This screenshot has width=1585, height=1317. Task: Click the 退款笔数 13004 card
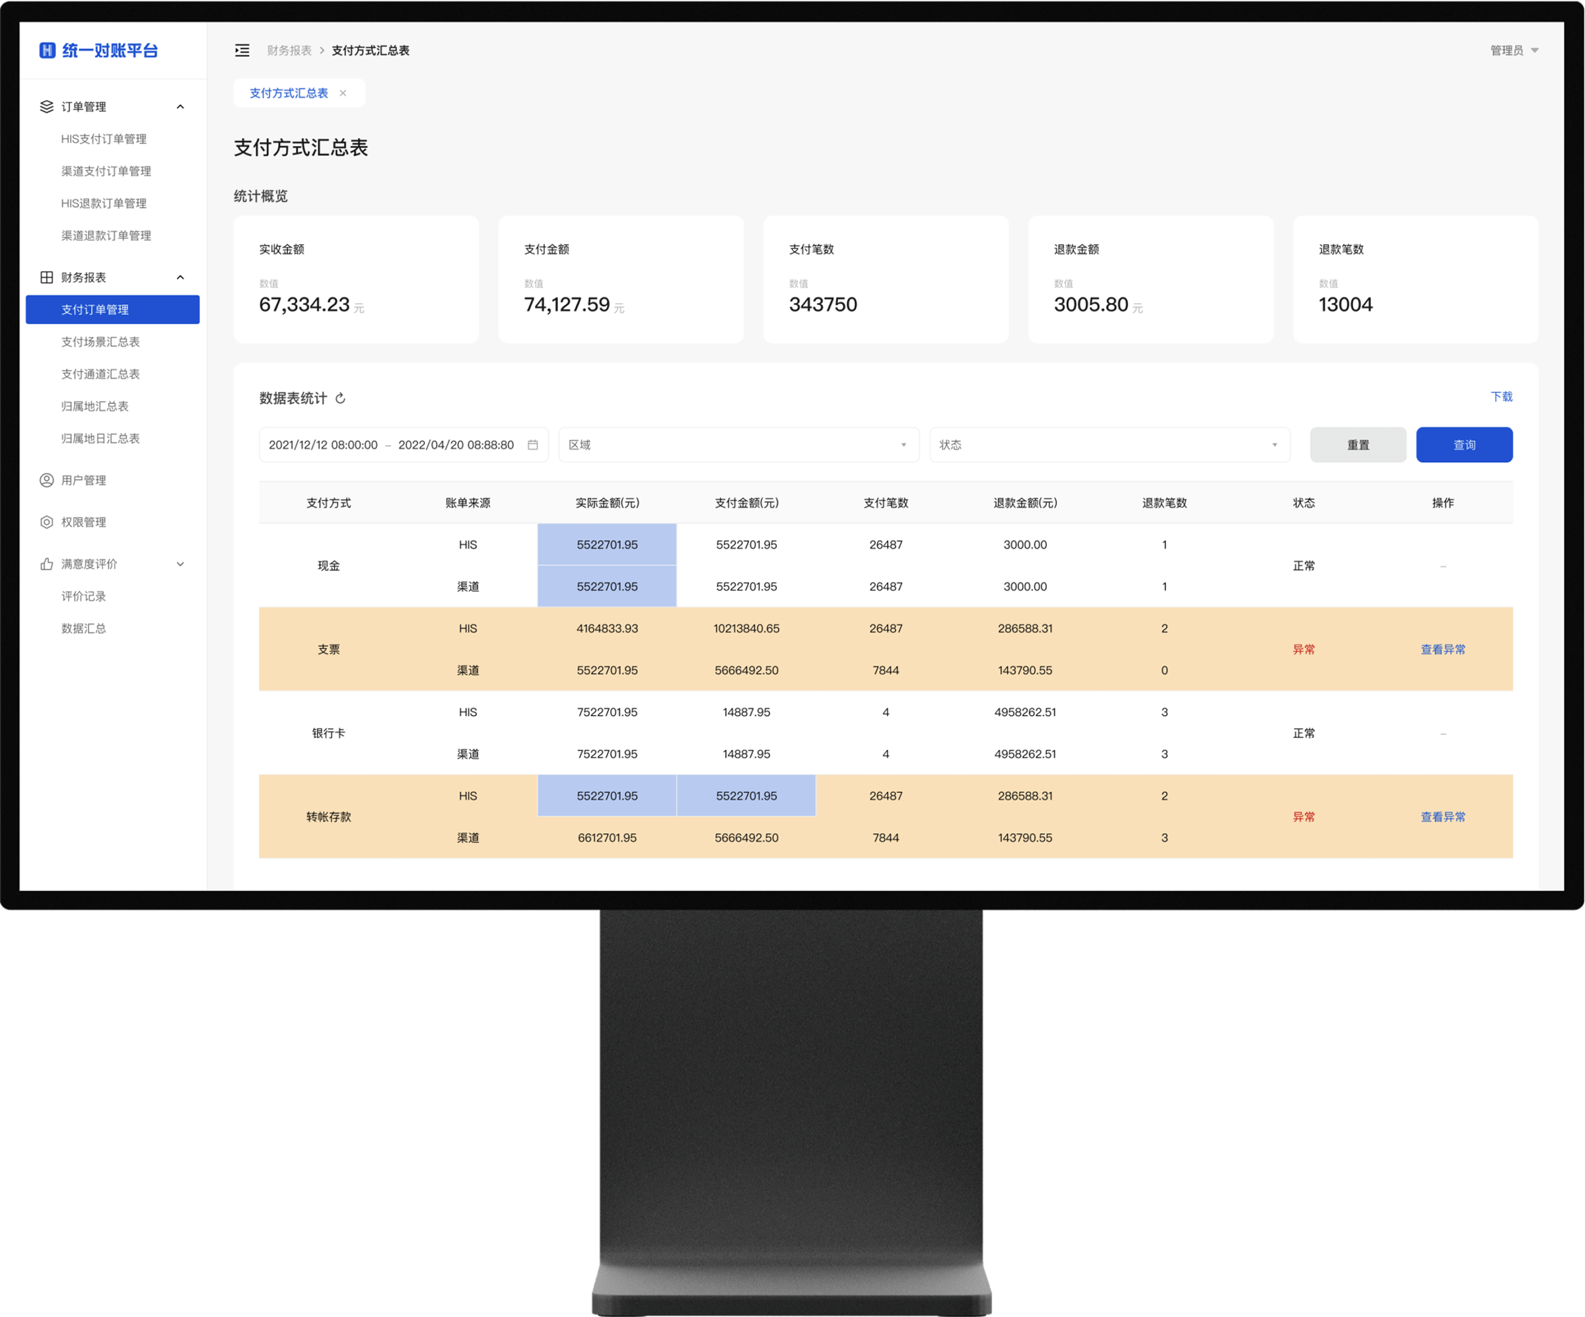pos(1416,279)
